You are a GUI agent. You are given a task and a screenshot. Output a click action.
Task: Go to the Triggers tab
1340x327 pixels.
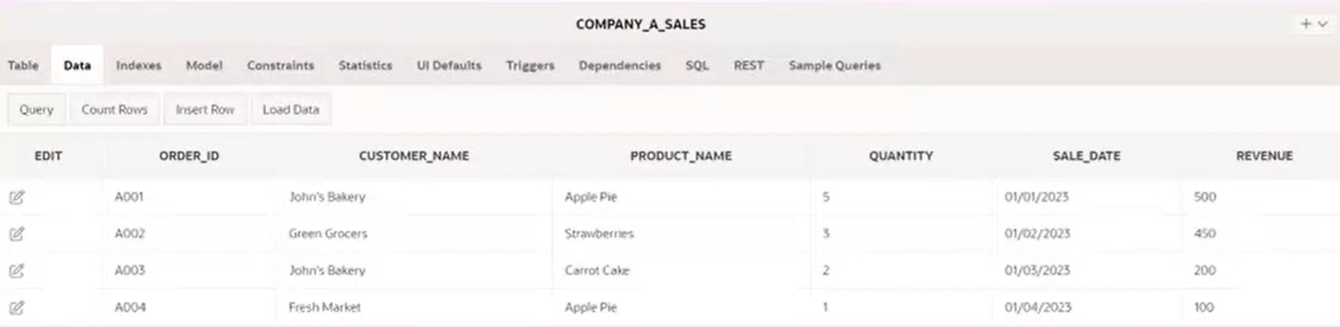click(x=530, y=65)
